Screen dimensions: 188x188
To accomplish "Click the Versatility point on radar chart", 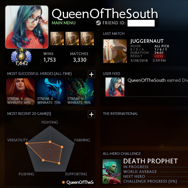I will click(x=27, y=143).
